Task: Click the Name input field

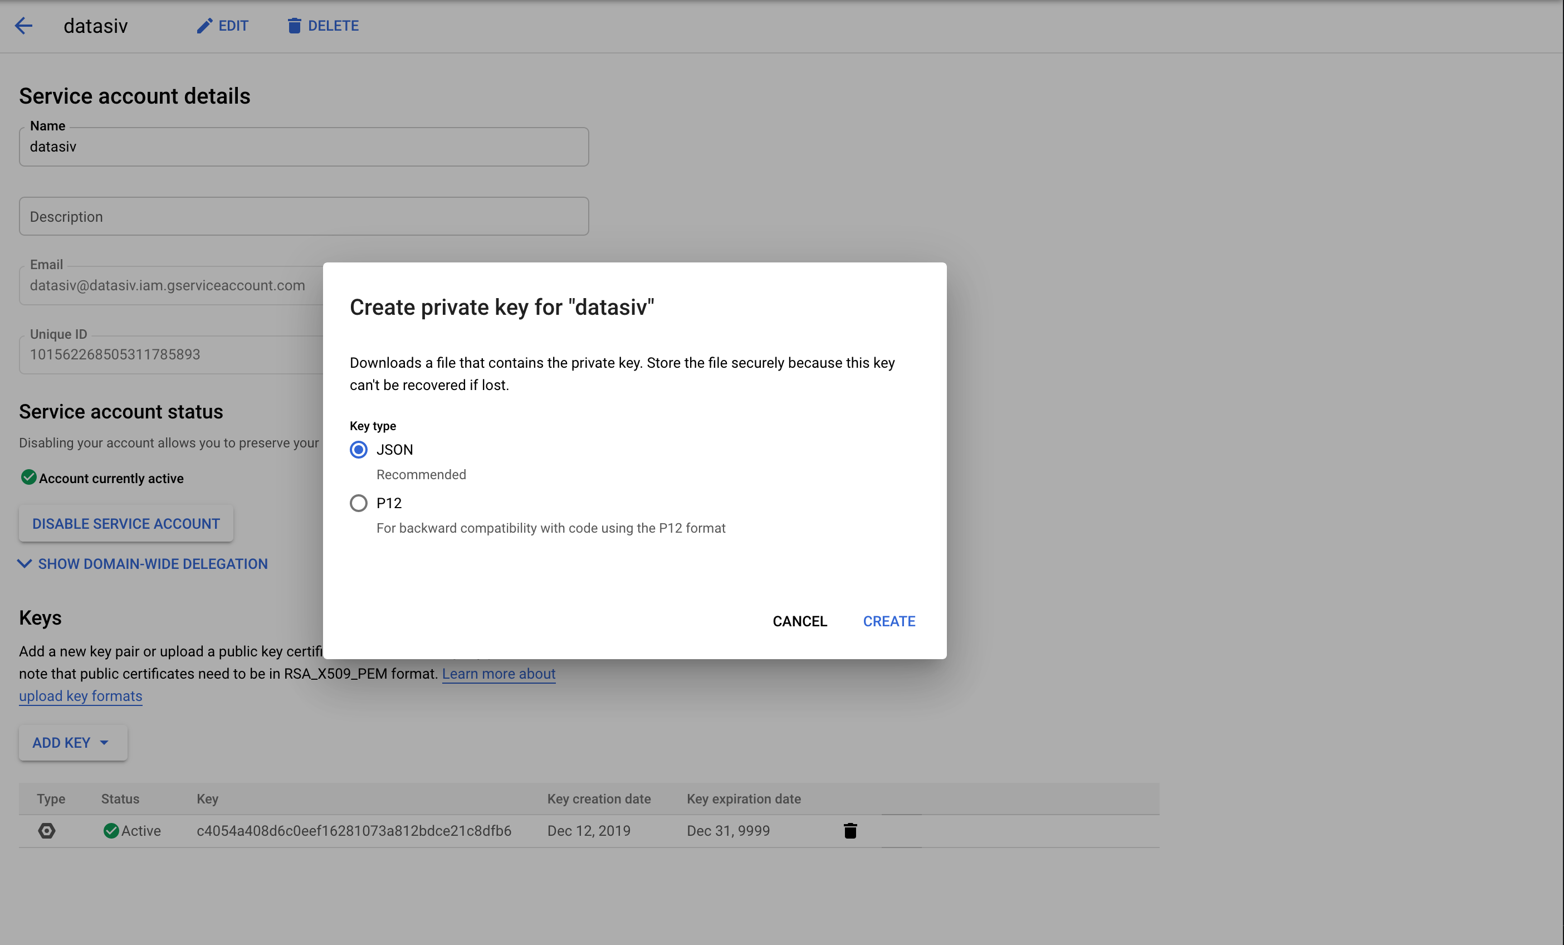Action: pyautogui.click(x=304, y=147)
